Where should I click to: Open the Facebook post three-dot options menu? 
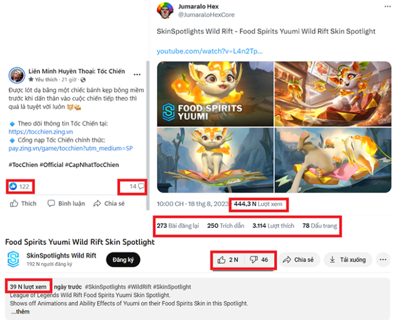pyautogui.click(x=137, y=75)
